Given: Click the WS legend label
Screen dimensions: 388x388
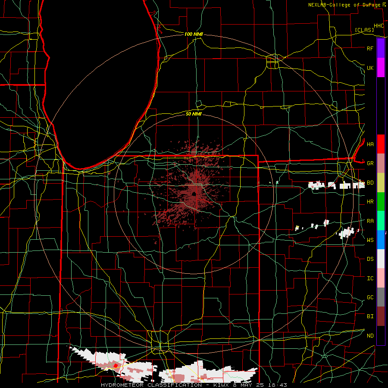Looking at the screenshot, I should [x=370, y=240].
